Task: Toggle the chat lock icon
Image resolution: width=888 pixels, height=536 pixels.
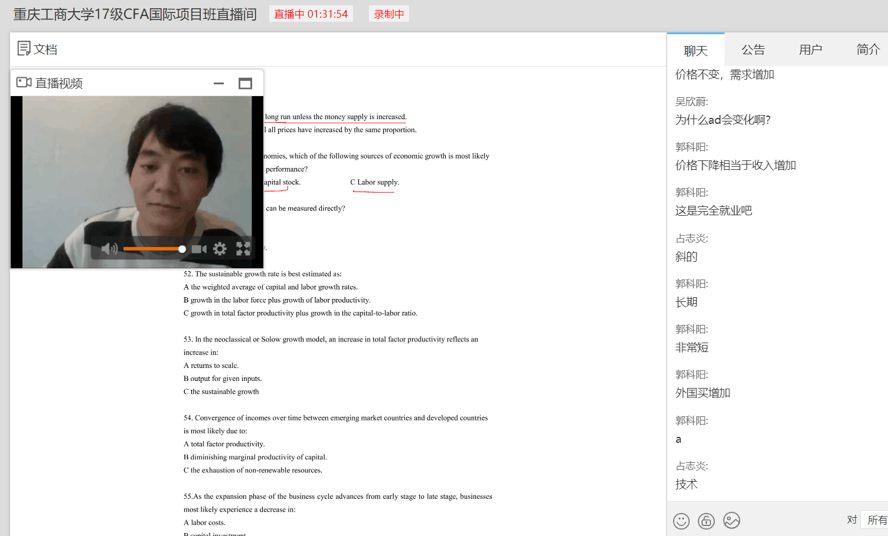Action: [706, 521]
